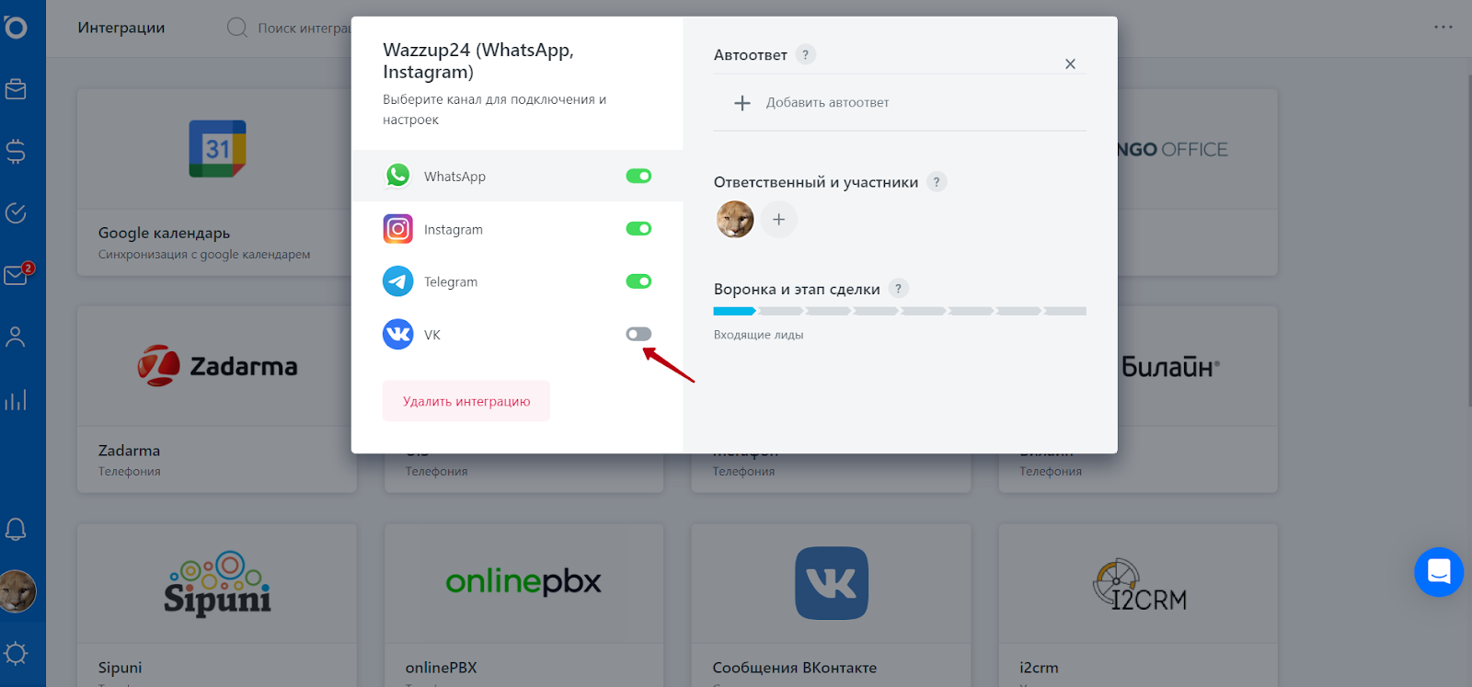The image size is (1472, 687).
Task: Click the page vertical scrollbar
Action: (1468, 241)
